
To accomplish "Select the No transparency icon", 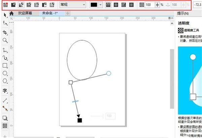I will pyautogui.click(x=5, y=5).
